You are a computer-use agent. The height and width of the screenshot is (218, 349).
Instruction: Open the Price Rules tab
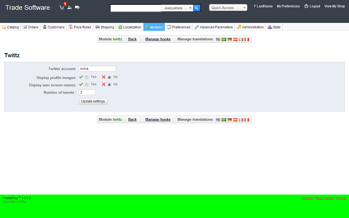point(80,27)
